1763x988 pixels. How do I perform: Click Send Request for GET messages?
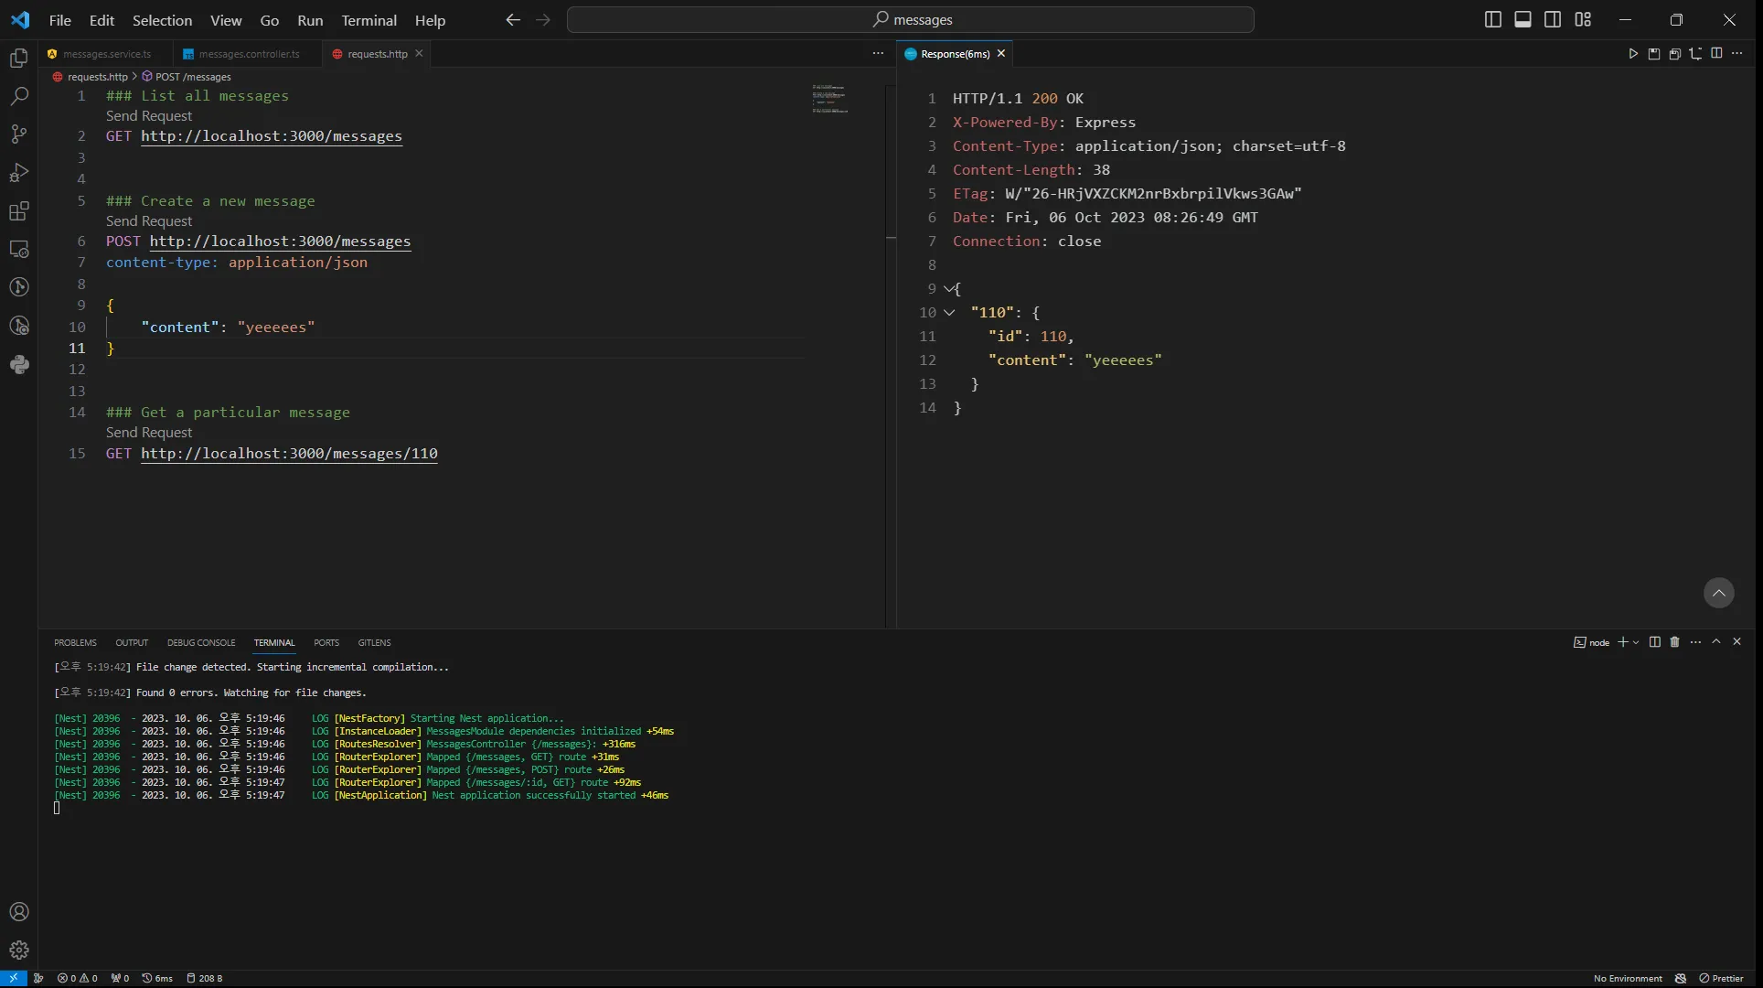coord(148,115)
